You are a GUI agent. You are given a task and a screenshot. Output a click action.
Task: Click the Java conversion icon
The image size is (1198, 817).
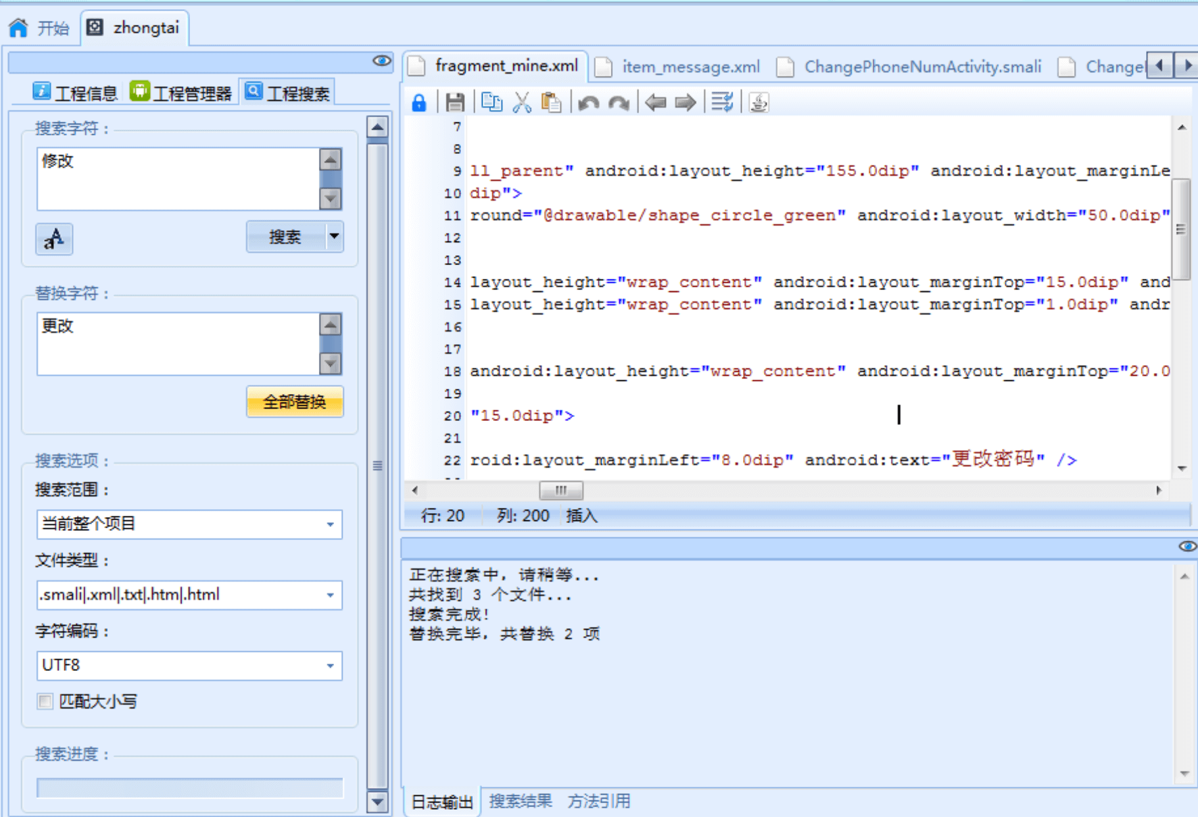tap(759, 103)
